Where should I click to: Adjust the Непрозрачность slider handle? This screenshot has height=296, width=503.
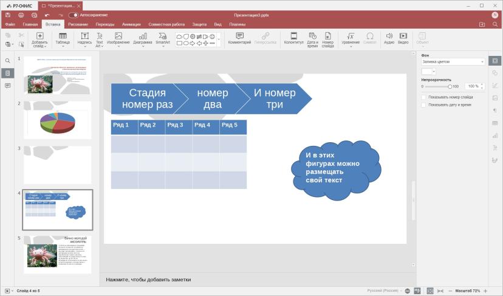pos(450,86)
